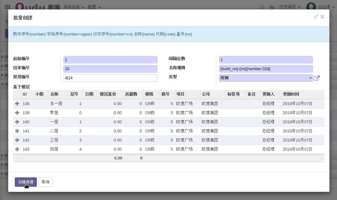Open the 总经理 user menu

pyautogui.click(x=326, y=7)
